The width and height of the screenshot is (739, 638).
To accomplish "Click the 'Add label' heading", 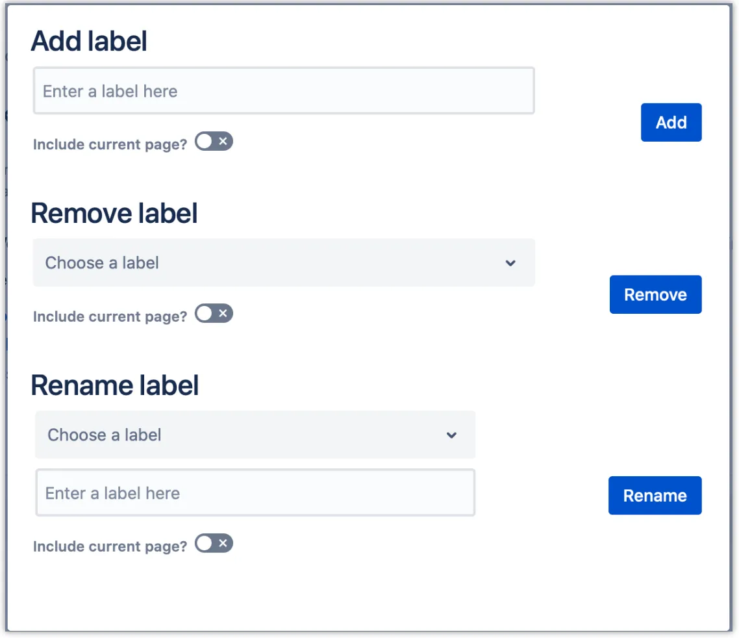I will (x=88, y=40).
